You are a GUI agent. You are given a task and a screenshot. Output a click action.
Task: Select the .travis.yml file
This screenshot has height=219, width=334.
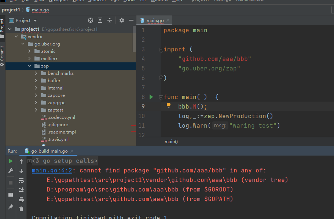[55, 139]
